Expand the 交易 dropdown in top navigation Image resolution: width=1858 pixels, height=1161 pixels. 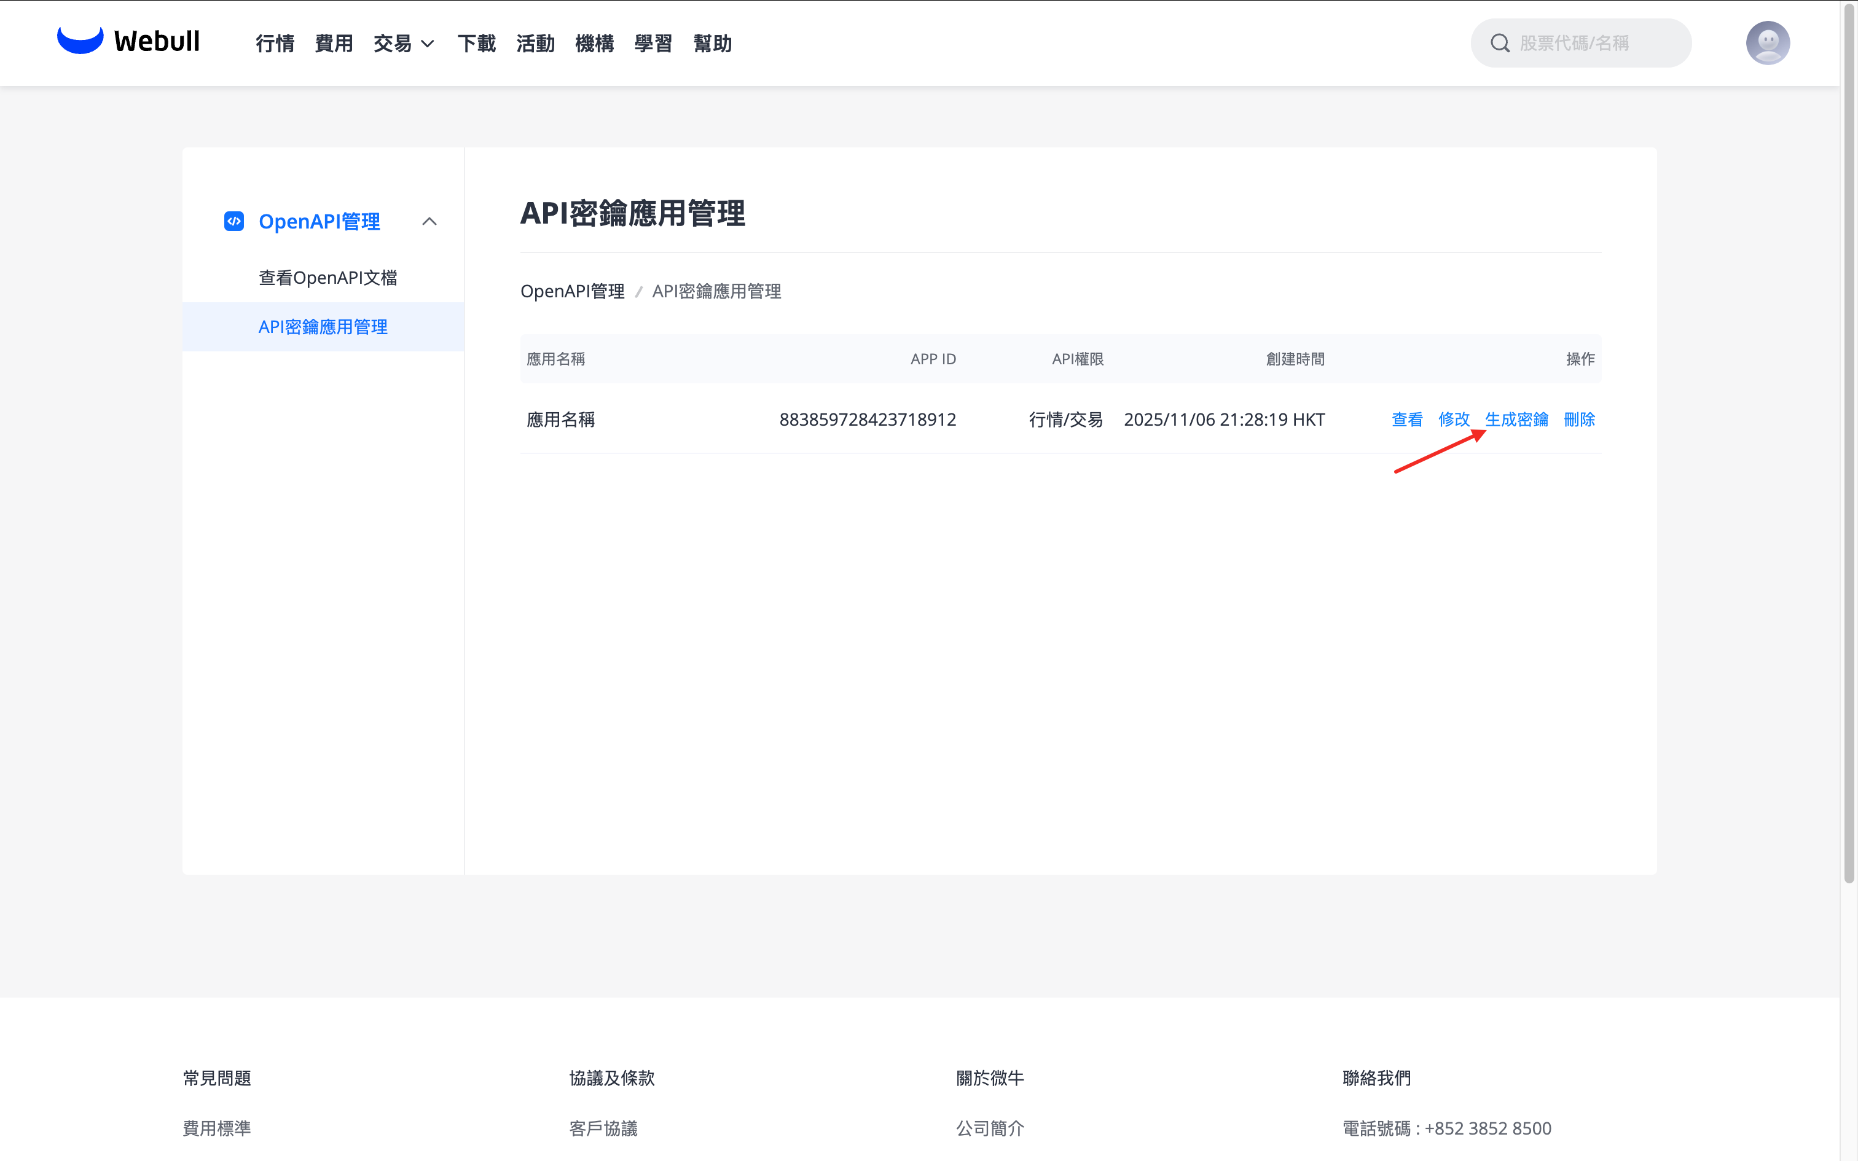(x=404, y=44)
